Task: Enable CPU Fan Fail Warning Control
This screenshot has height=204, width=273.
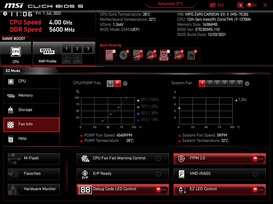Action: pos(158,159)
